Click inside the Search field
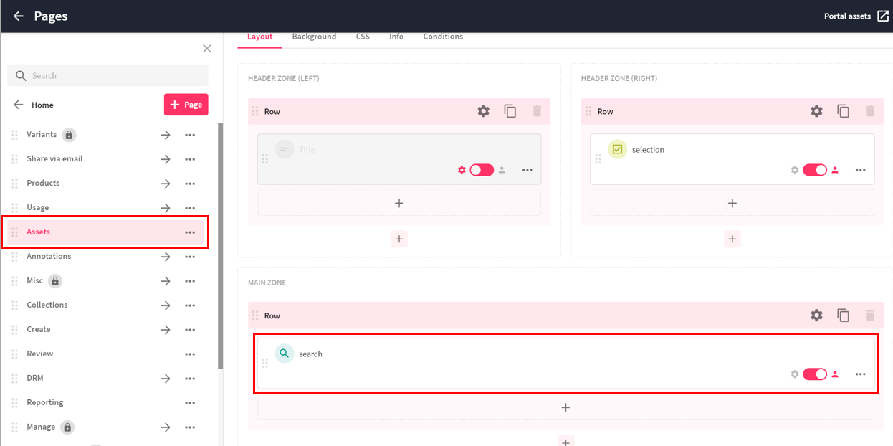 pyautogui.click(x=108, y=75)
